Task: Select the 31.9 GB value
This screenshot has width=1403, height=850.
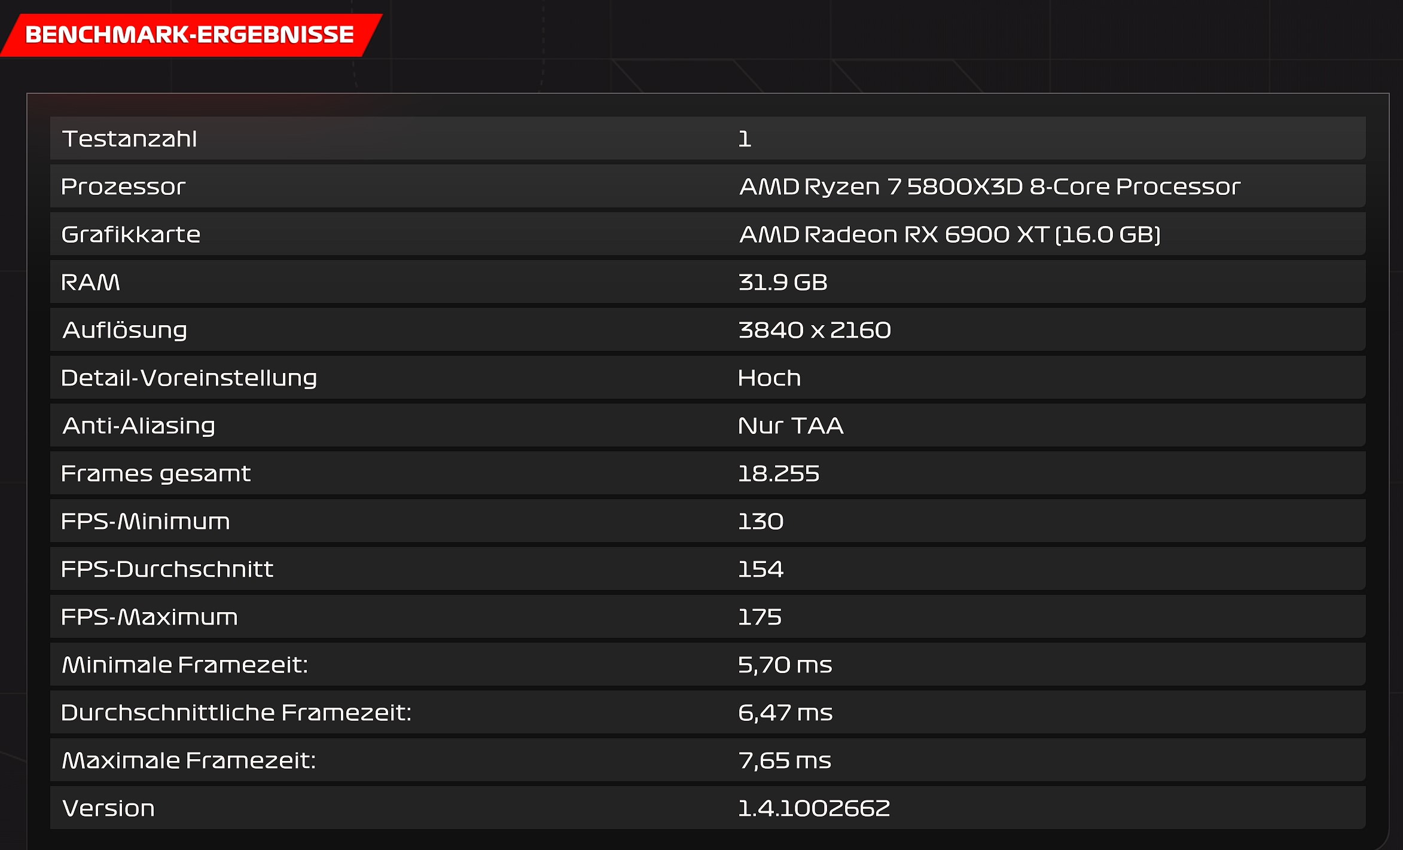Action: click(782, 282)
